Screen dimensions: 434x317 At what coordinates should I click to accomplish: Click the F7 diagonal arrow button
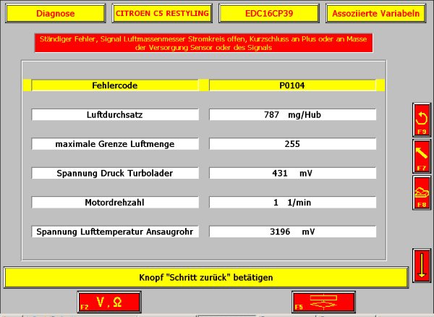pyautogui.click(x=422, y=156)
